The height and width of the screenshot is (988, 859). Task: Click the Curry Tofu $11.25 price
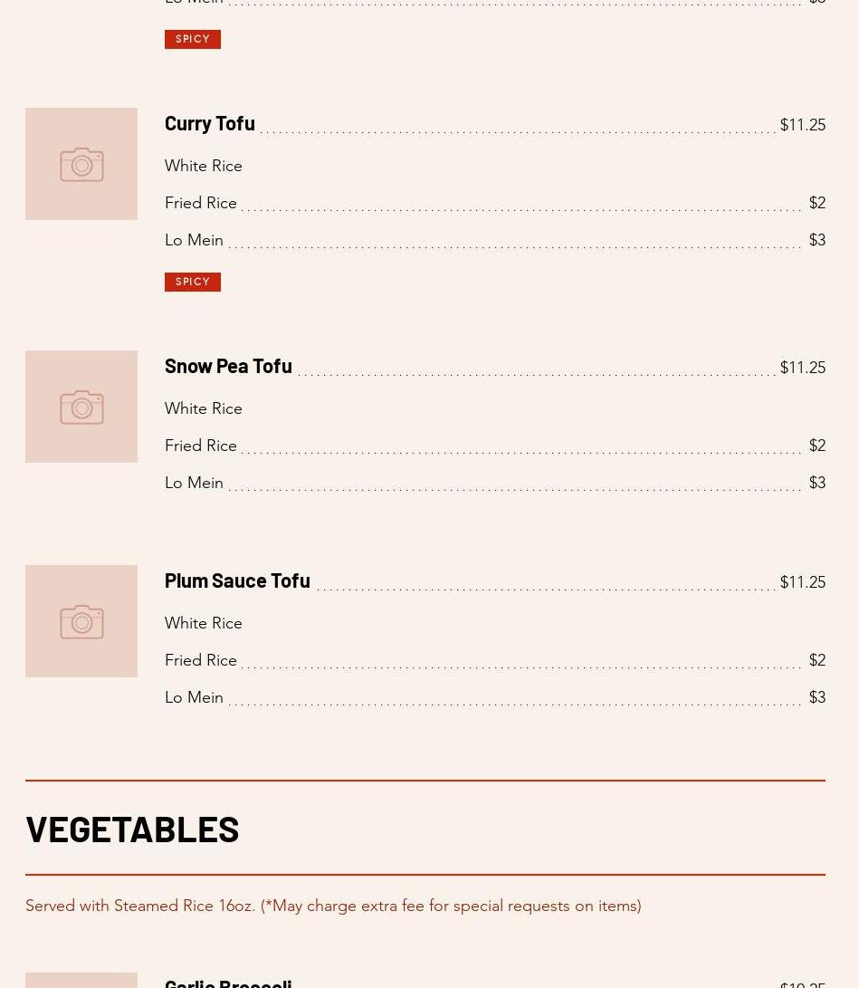coord(802,126)
